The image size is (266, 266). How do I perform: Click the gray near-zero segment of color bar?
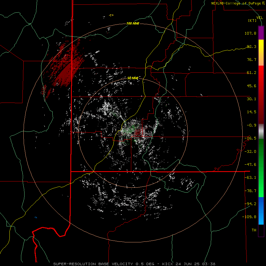coord(261,132)
